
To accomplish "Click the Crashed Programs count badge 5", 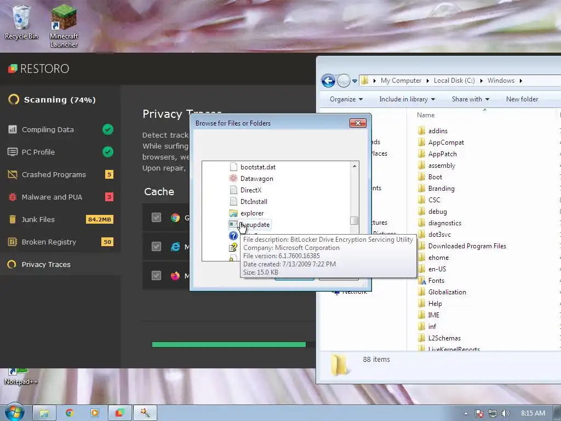I will (x=109, y=174).
